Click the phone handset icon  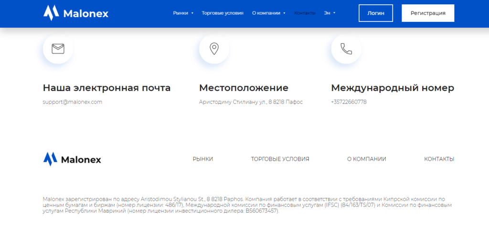coord(346,49)
